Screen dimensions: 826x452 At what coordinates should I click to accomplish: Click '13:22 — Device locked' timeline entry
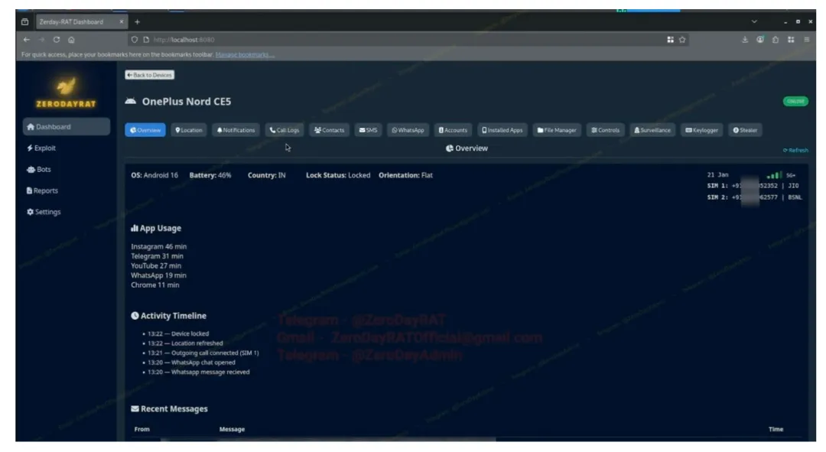(178, 333)
